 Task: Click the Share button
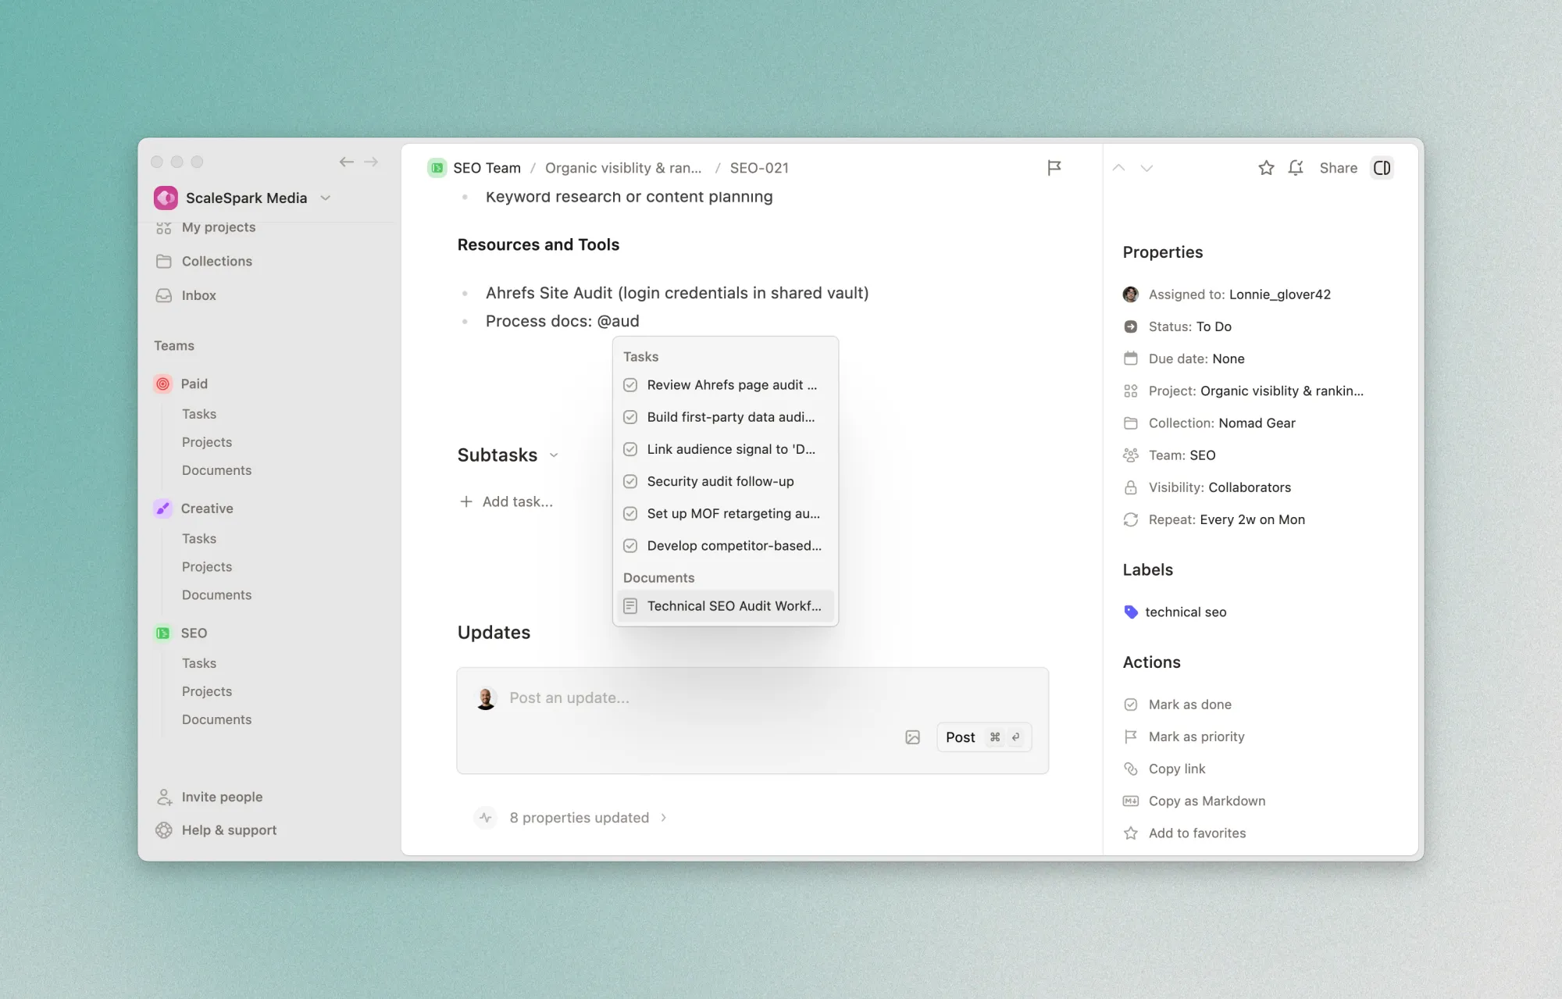(x=1338, y=168)
